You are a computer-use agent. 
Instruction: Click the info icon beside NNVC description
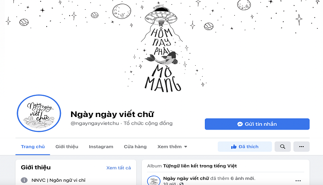click(24, 180)
